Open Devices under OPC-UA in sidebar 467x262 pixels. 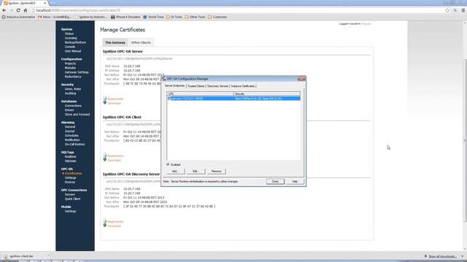point(70,182)
